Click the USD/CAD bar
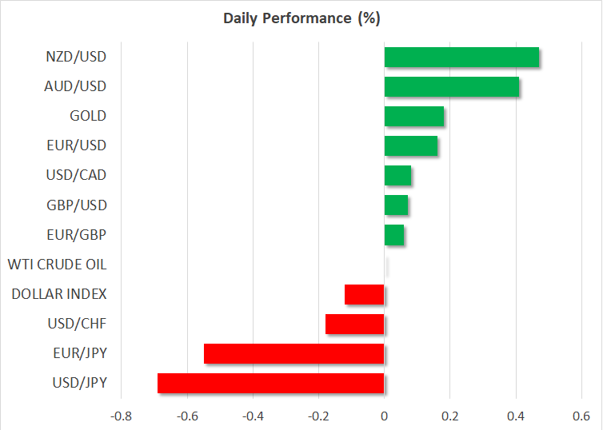This screenshot has height=430, width=603. [x=397, y=176]
